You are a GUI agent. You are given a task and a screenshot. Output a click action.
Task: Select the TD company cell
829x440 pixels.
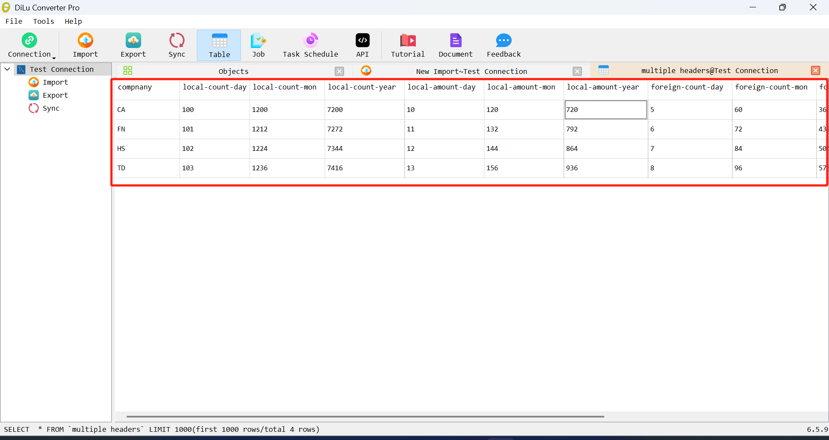point(147,168)
